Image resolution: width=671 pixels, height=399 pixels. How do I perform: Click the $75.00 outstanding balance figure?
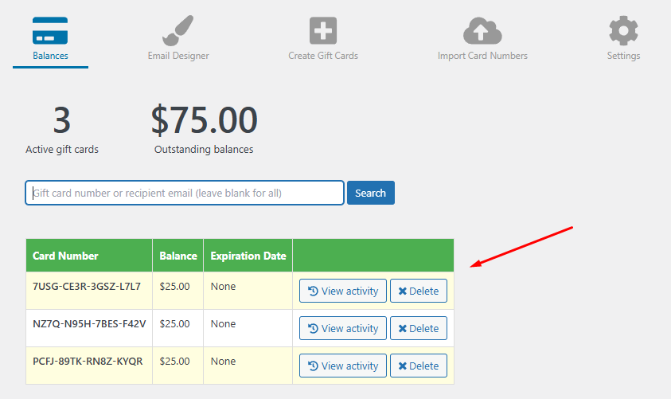pyautogui.click(x=204, y=120)
